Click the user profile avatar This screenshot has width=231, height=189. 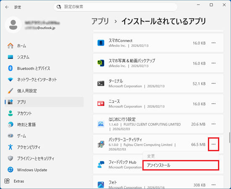coord(13,25)
